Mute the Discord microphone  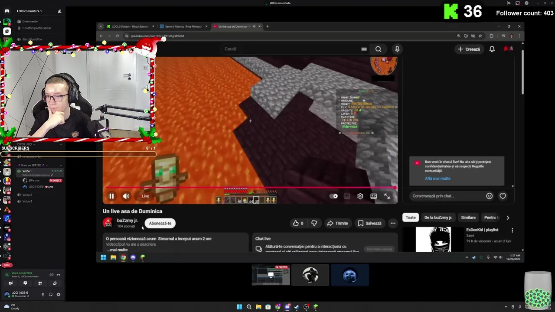[42, 295]
